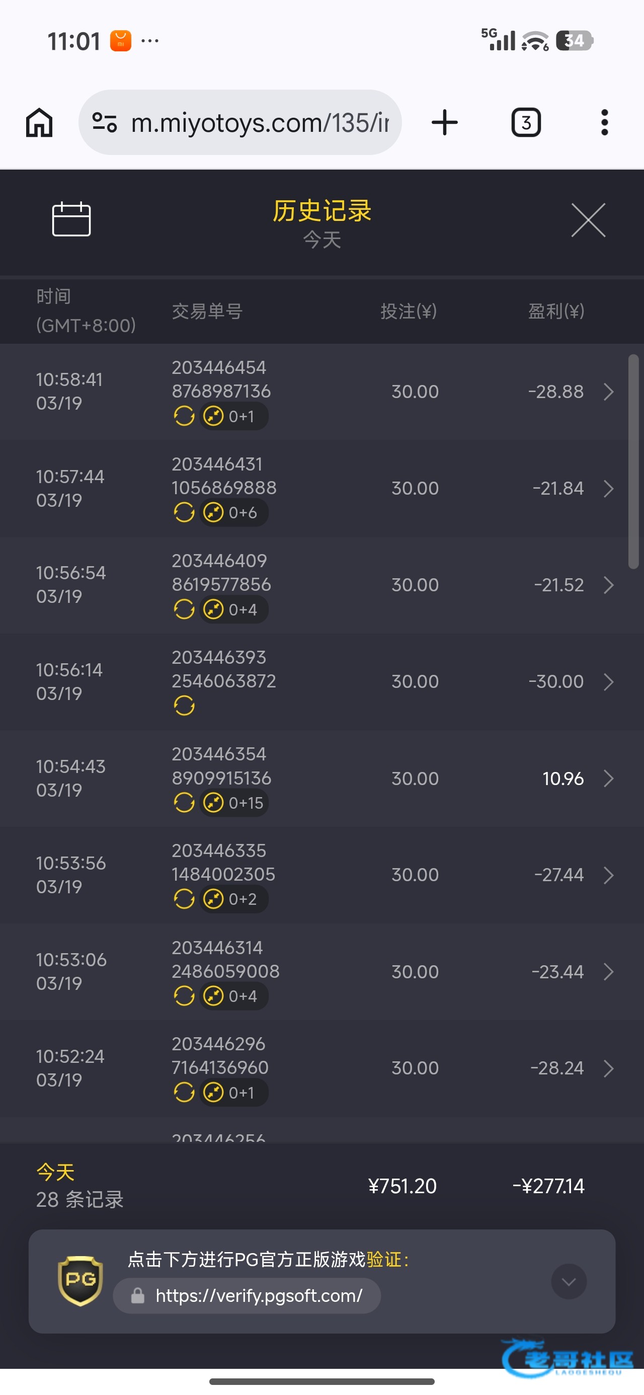Click the PG shield logo

coord(80,1281)
